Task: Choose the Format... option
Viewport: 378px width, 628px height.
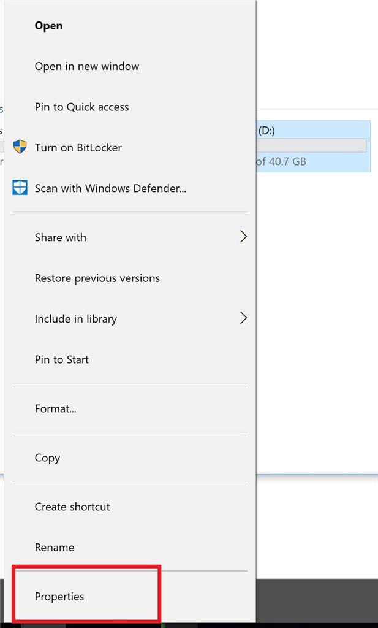Action: coord(56,409)
